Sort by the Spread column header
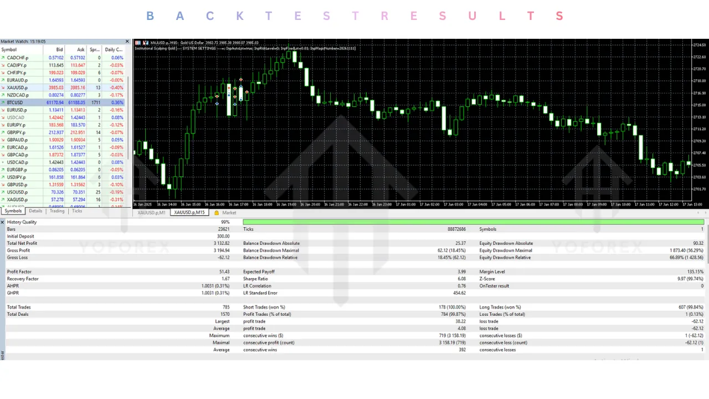The height and width of the screenshot is (399, 709). pyautogui.click(x=94, y=50)
